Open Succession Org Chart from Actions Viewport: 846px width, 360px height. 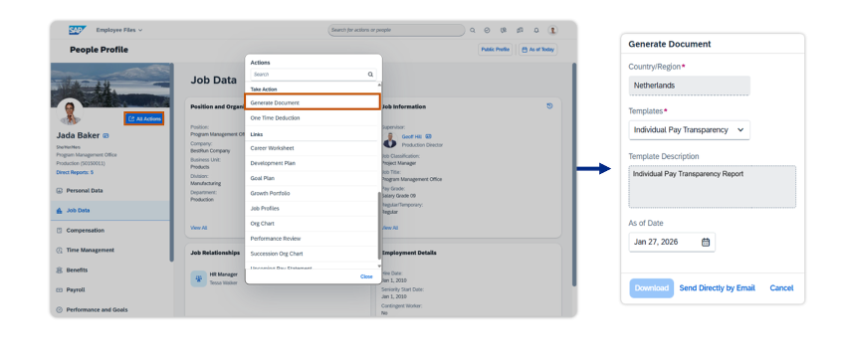(x=313, y=254)
